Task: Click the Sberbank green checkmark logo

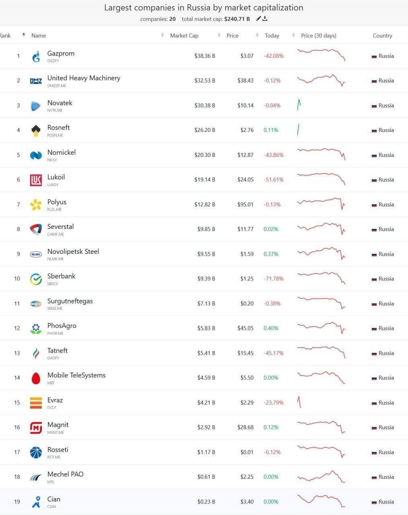Action: pos(36,279)
